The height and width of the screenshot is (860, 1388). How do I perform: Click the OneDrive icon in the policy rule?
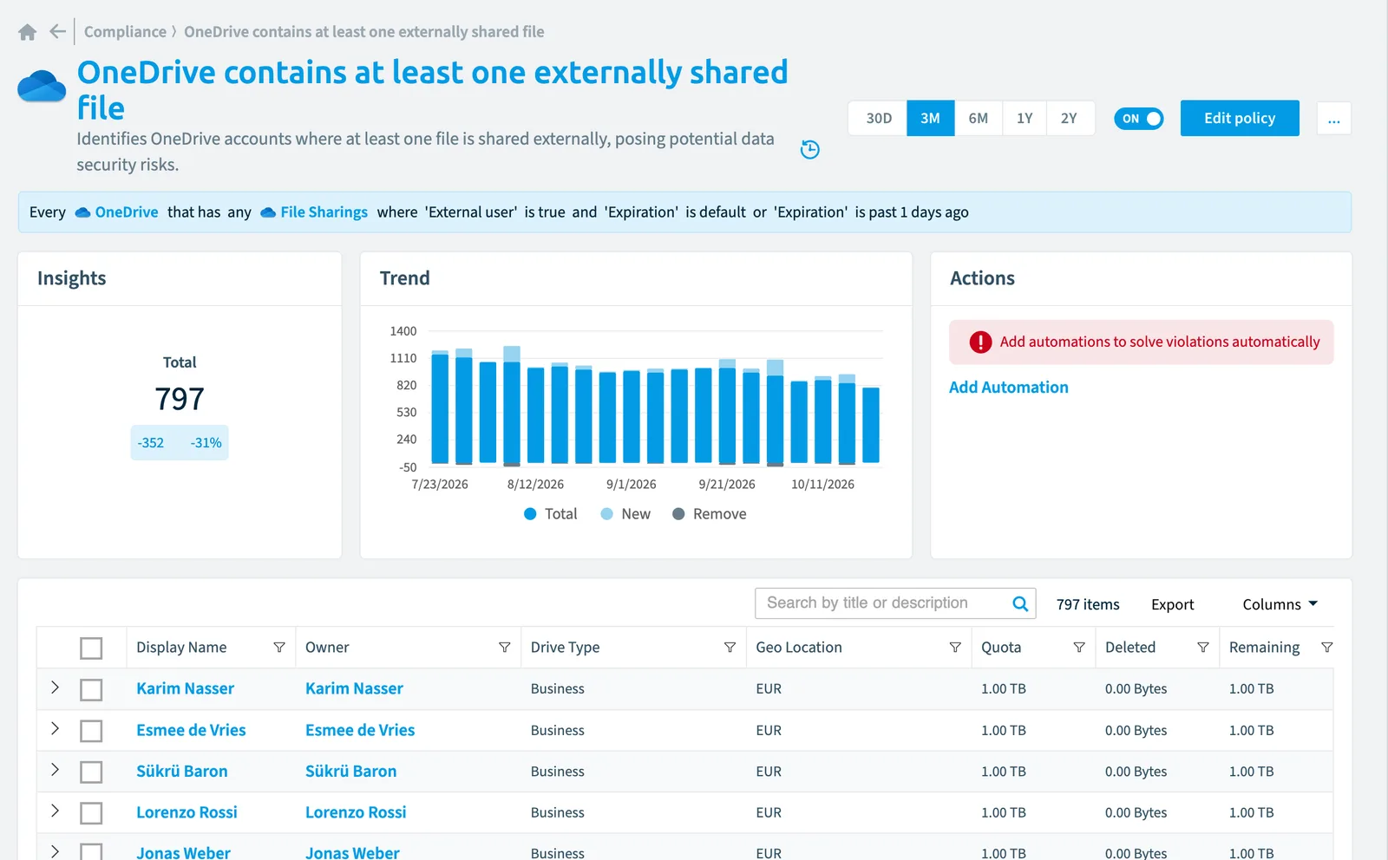(82, 212)
